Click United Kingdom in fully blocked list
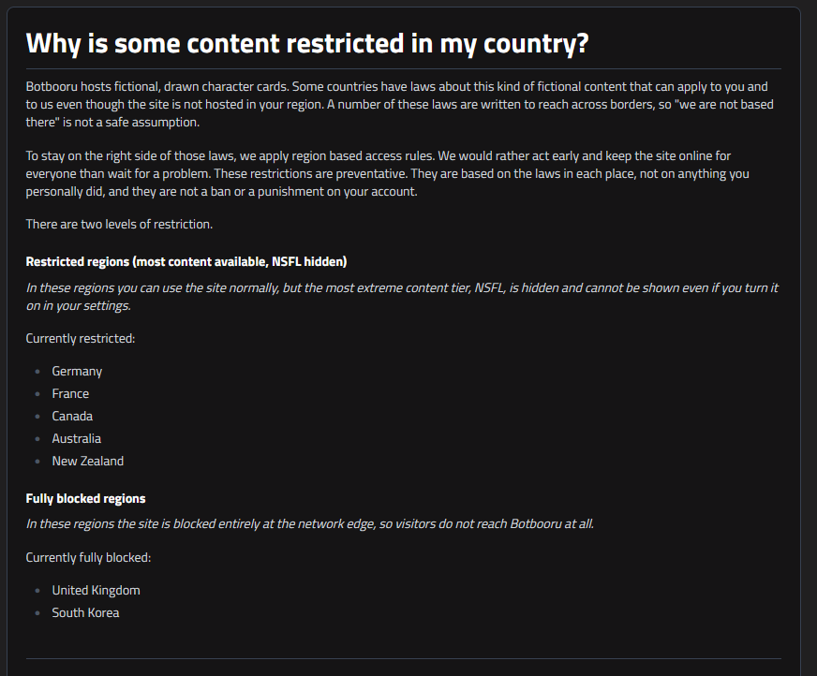The height and width of the screenshot is (676, 817). [96, 590]
